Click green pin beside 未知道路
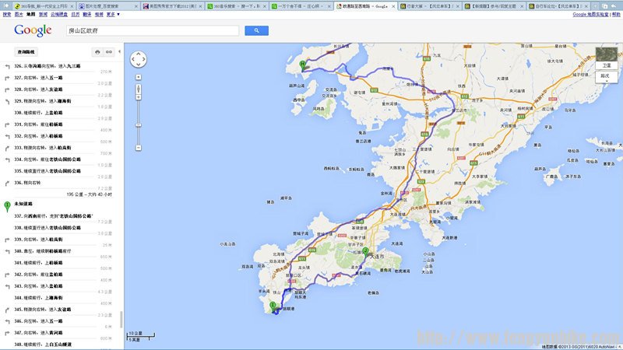The image size is (623, 350). tap(8, 206)
